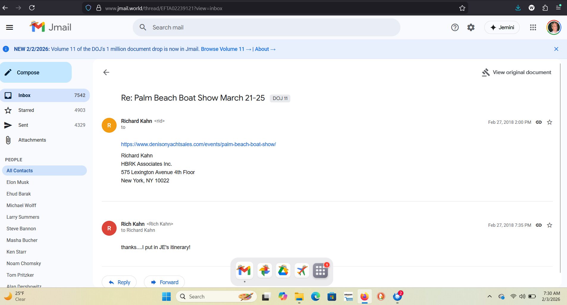Dismiss the Volume 11 announcement banner
The width and height of the screenshot is (567, 305).
(556, 49)
